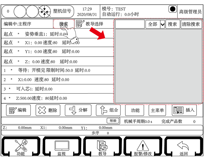Toggle the record indicator beside 高级管理员
This screenshot has height=161, width=204.
tap(173, 9)
